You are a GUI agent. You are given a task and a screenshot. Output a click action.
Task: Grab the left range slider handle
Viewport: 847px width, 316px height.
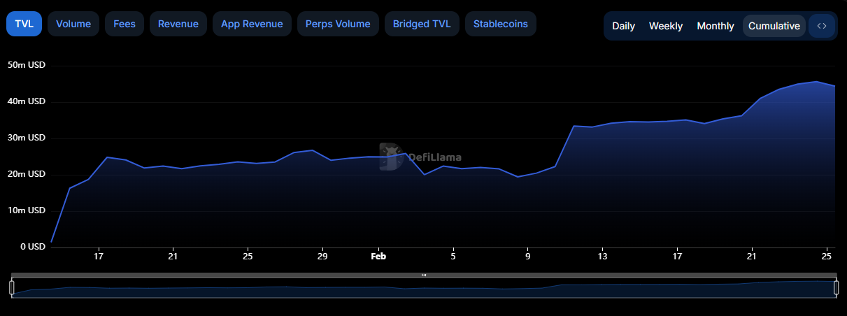pyautogui.click(x=12, y=287)
